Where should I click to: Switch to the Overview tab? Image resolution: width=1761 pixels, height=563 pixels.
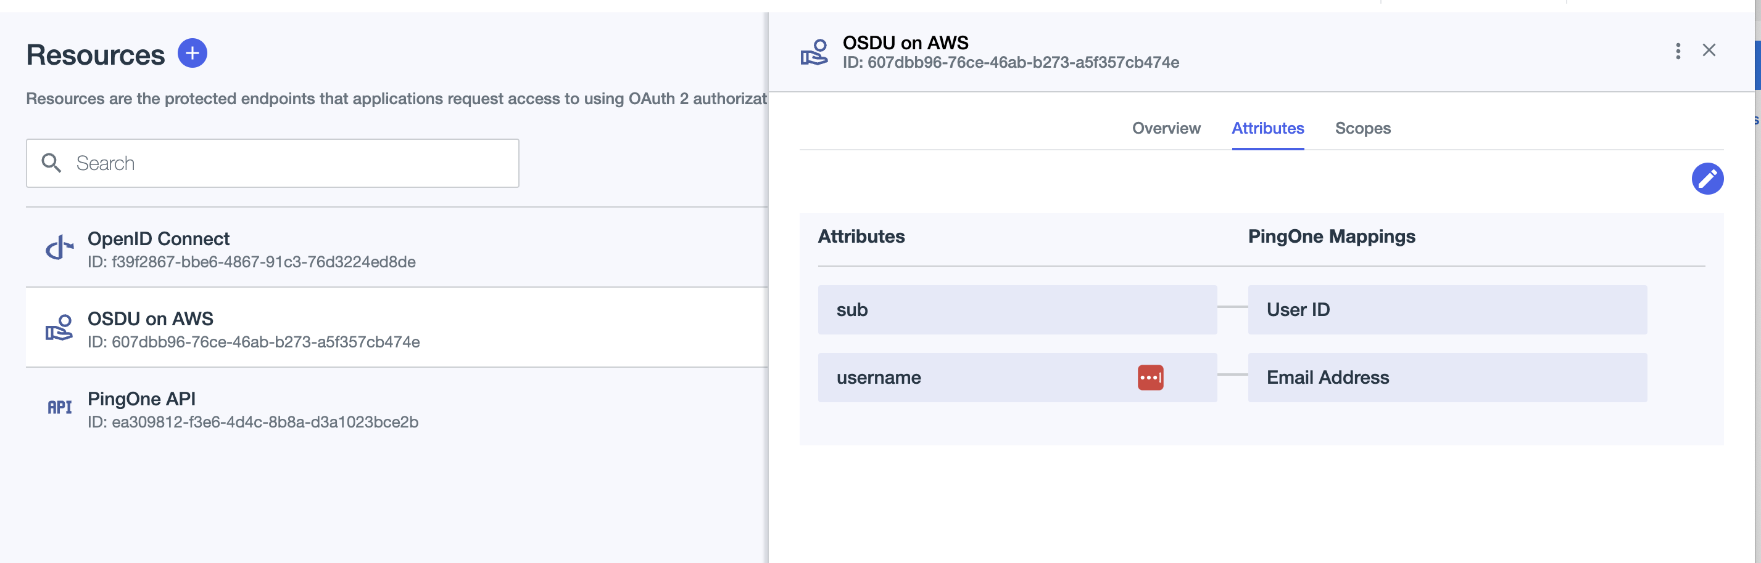pyautogui.click(x=1166, y=128)
